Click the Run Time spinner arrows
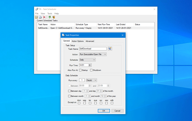The image size is (192, 121). [90, 65]
